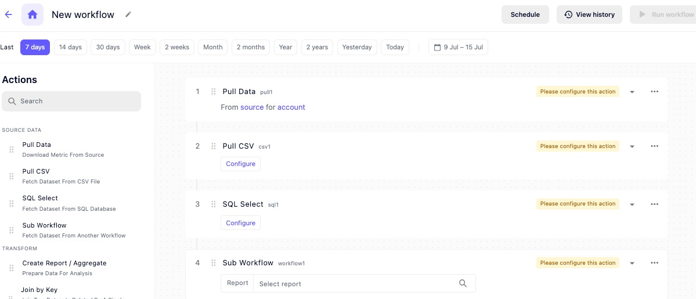Open View history
This screenshot has width=696, height=299.
tap(589, 15)
